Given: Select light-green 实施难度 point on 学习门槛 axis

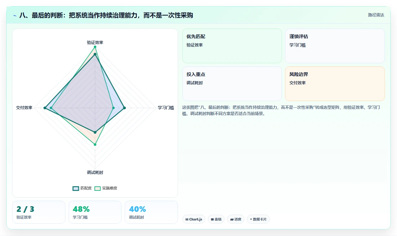Looking at the screenshot, I should [x=113, y=108].
